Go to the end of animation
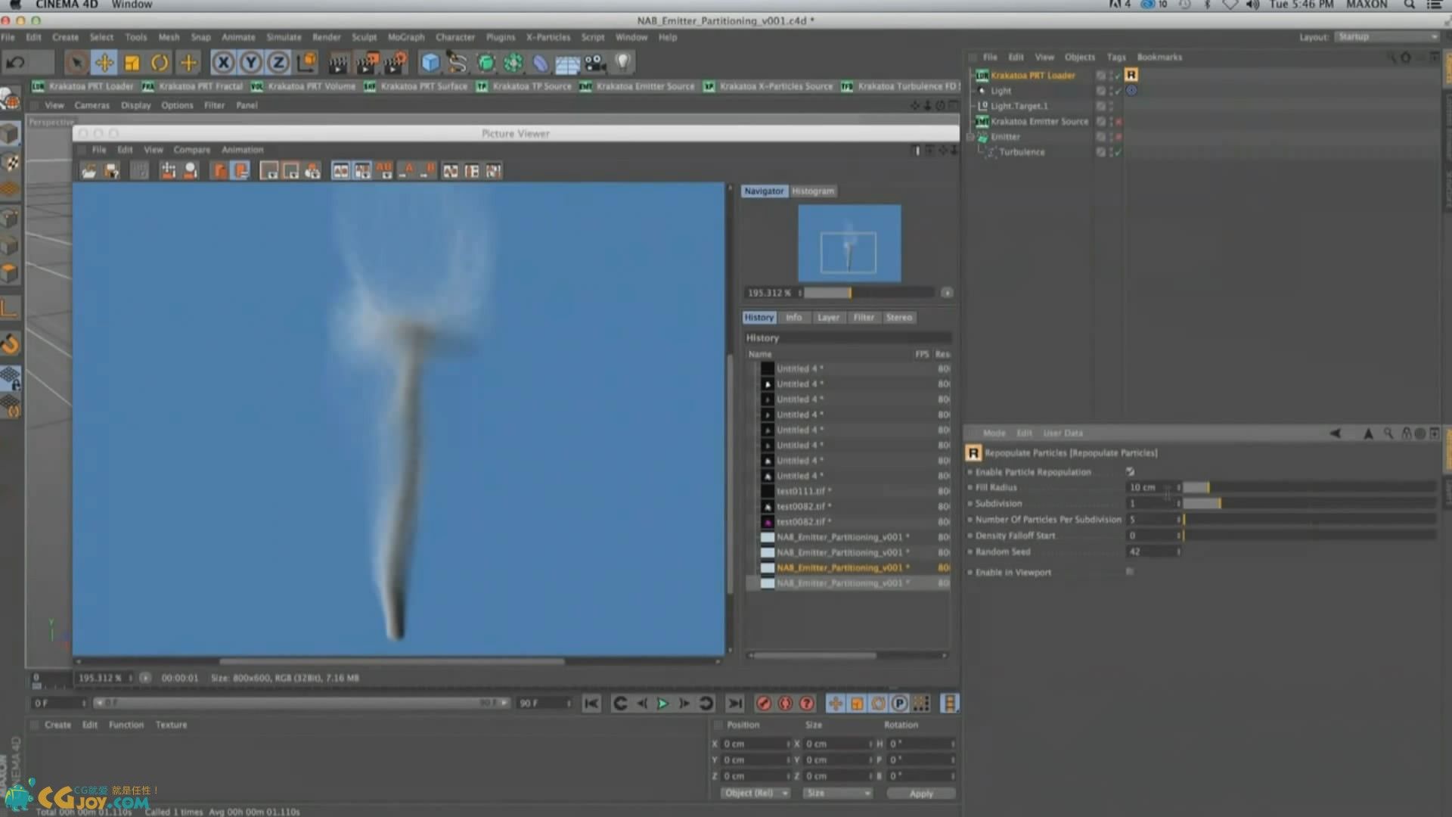This screenshot has height=817, width=1452. (x=734, y=704)
